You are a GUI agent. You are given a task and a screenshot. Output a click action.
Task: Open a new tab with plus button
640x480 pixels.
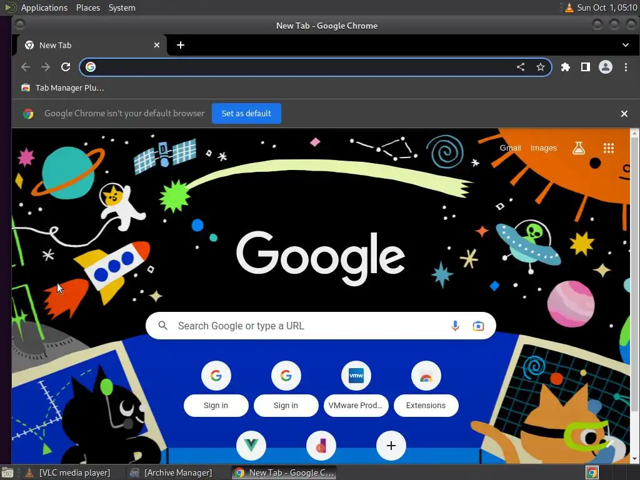point(181,45)
